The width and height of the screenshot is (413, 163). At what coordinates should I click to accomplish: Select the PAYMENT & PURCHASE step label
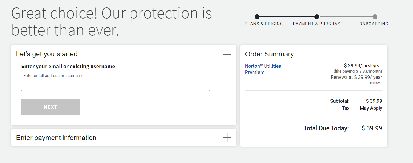pos(318,24)
